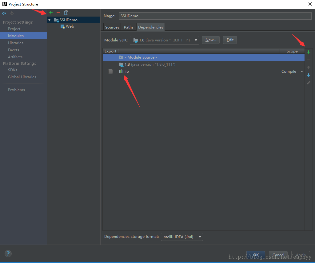Click IntelliJ logo in title bar
This screenshot has height=263, width=315.
click(4, 4)
